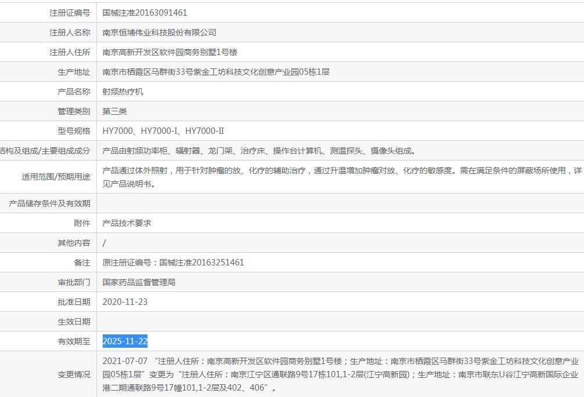Click the 批准日期 row label
The height and width of the screenshot is (397, 584).
[74, 302]
